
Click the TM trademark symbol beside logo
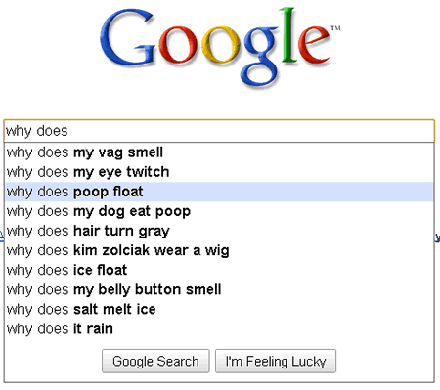coord(336,28)
